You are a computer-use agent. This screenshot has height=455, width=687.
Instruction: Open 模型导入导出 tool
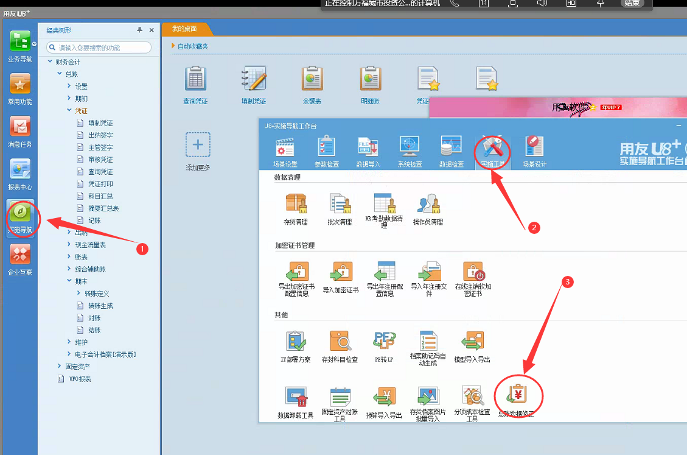click(x=472, y=347)
